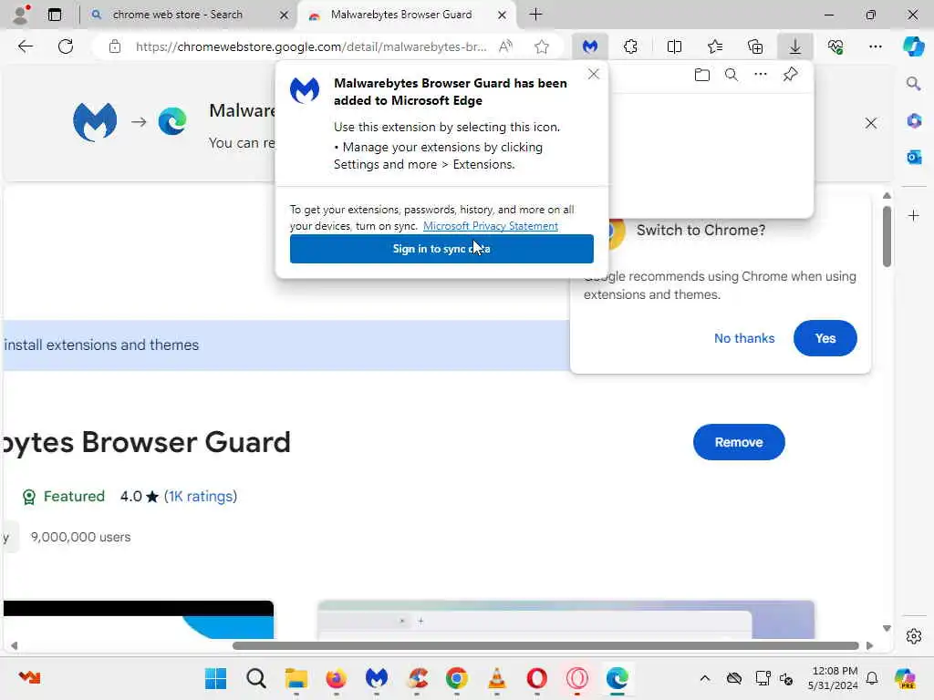
Task: Open Read aloud icon in address bar
Action: (505, 46)
